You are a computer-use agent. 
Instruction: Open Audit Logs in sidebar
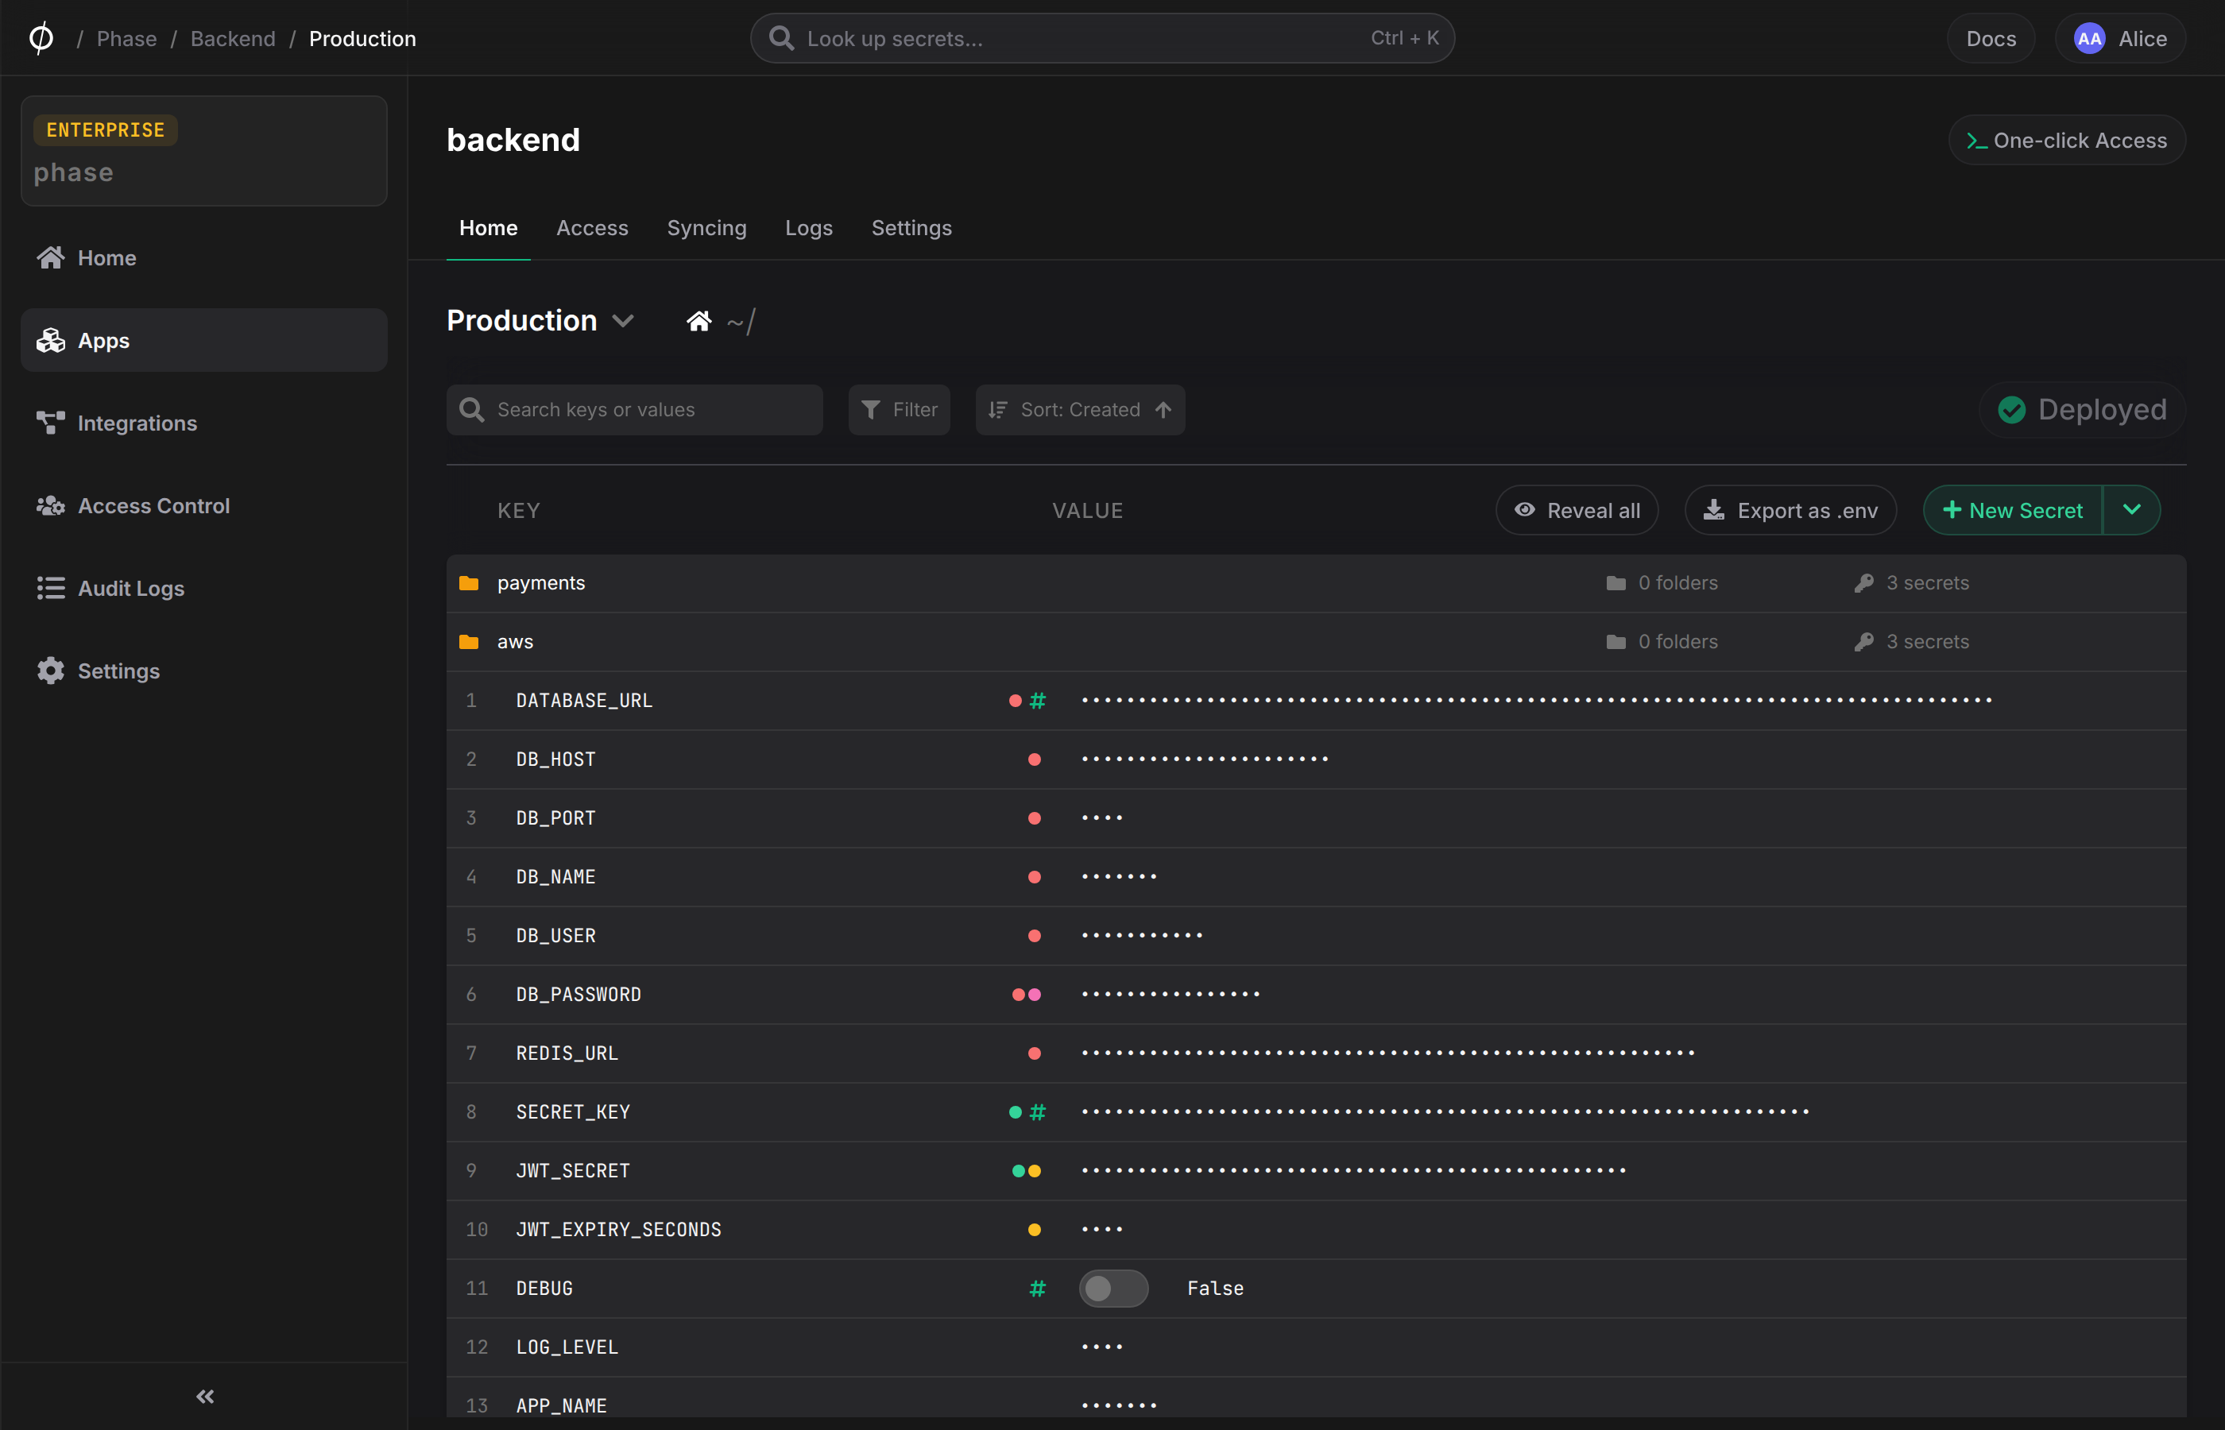click(203, 589)
